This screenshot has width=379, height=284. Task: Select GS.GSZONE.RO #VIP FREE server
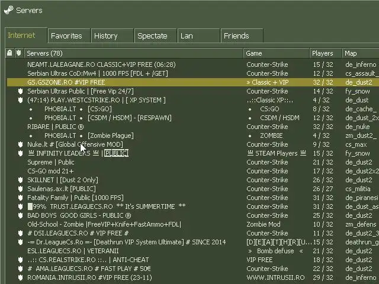66,82
